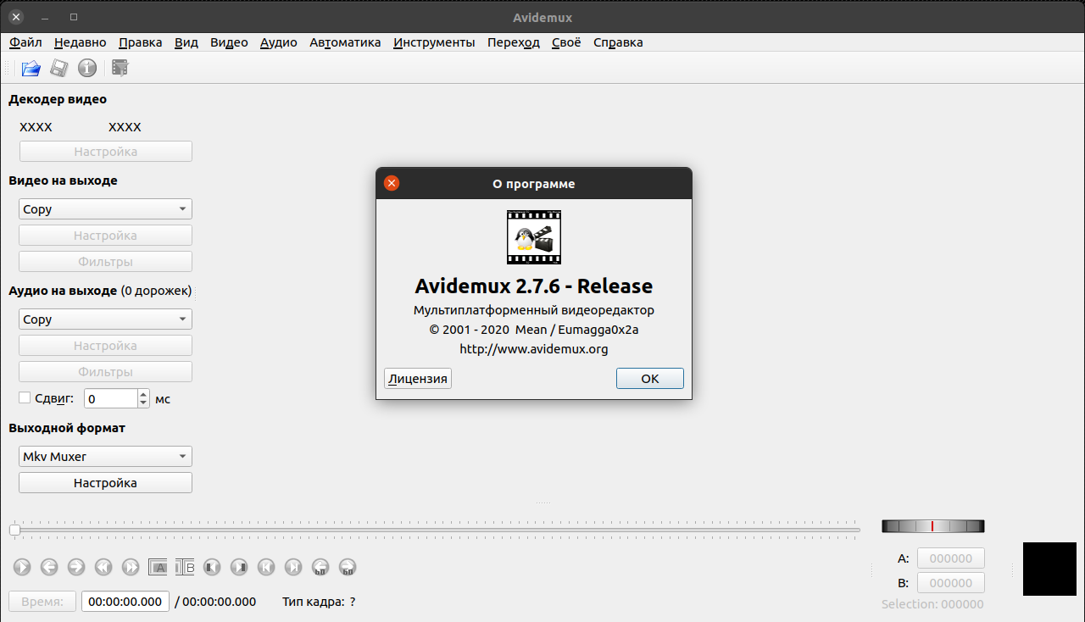The width and height of the screenshot is (1085, 622).
Task: Click the jog shuttle control with red mark
Action: tap(933, 526)
